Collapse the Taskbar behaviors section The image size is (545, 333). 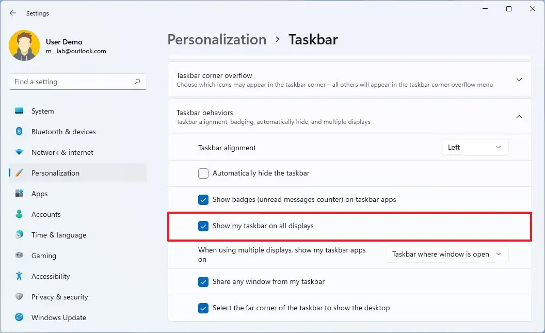pyautogui.click(x=519, y=117)
